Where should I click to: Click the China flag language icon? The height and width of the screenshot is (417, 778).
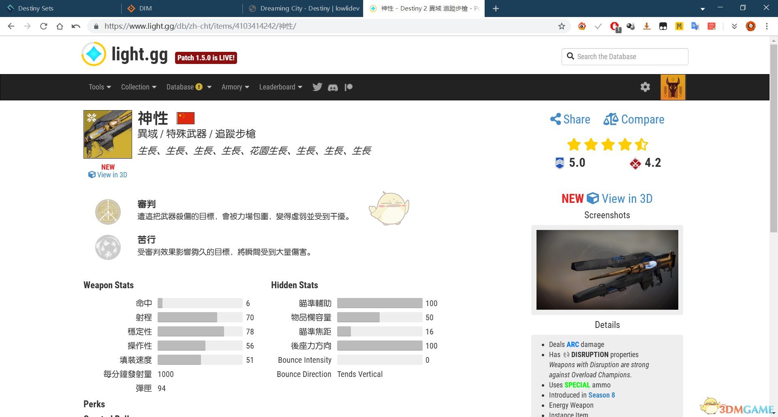(186, 118)
